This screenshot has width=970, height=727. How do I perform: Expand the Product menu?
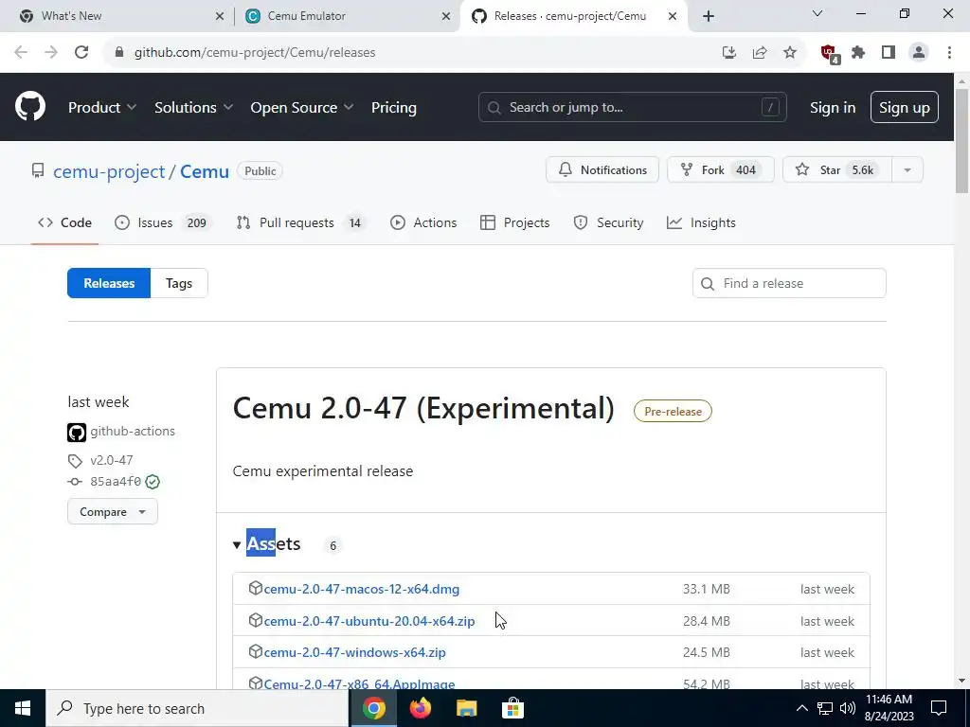[102, 108]
